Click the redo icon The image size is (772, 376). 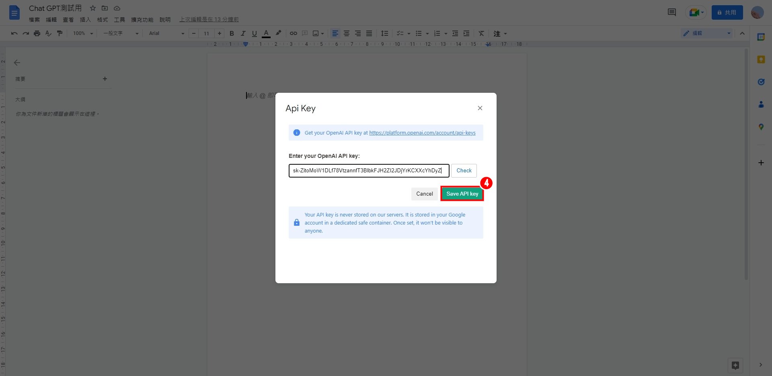coord(26,33)
